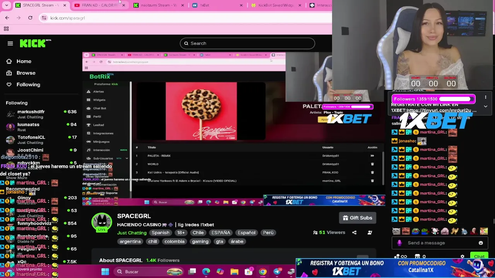The height and width of the screenshot is (278, 495).
Task: Open Following in Kick sidebar
Action: [23, 85]
